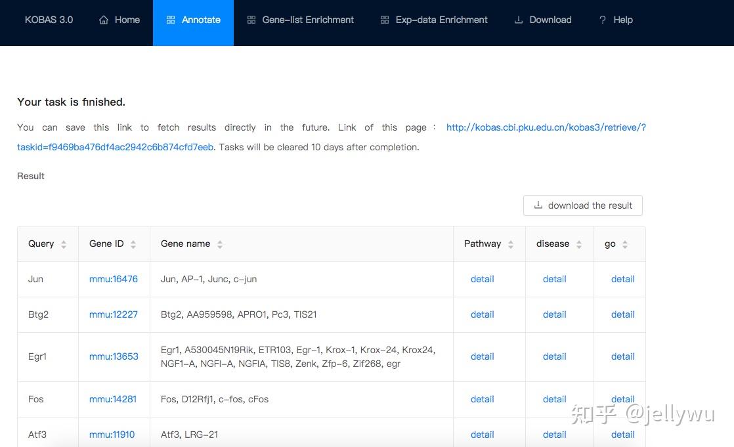Open gene ID link mmu:16476
The height and width of the screenshot is (447, 734).
click(x=114, y=279)
